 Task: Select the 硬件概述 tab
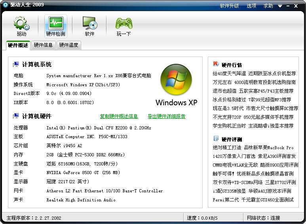pyautogui.click(x=18, y=45)
